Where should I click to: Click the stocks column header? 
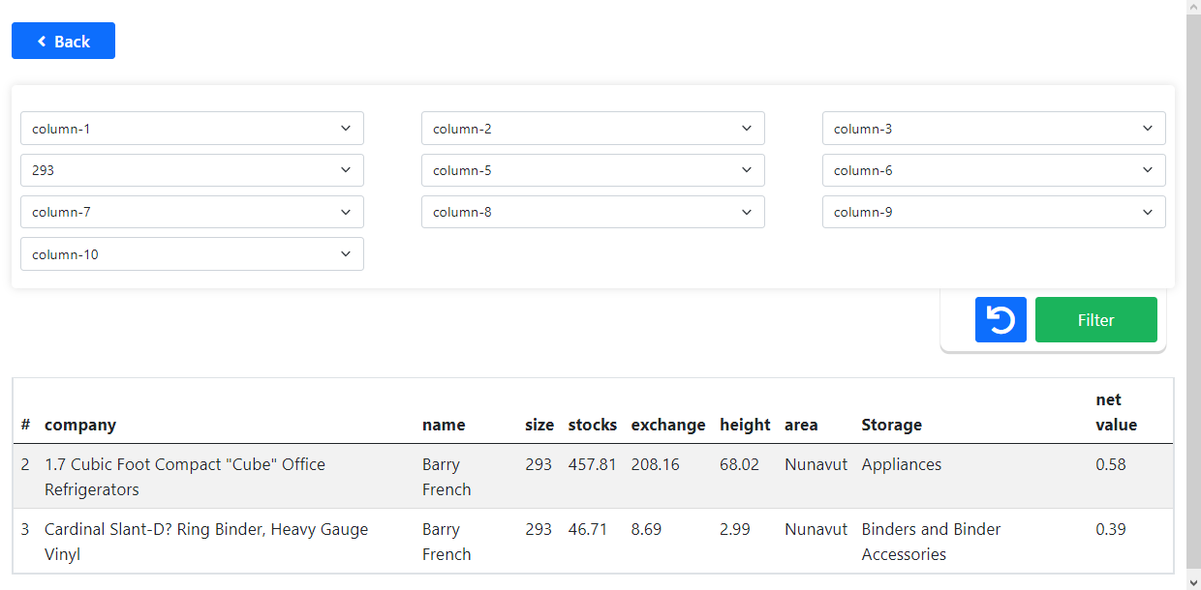(x=592, y=425)
